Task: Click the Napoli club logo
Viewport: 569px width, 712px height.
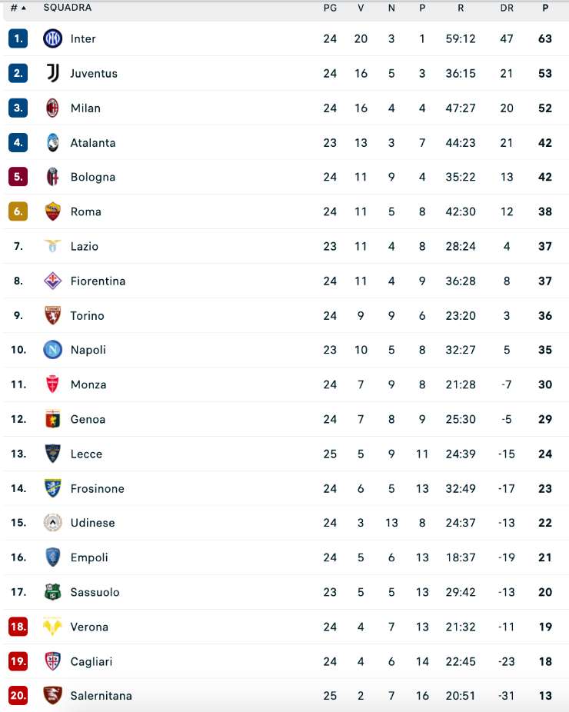Action: (x=52, y=350)
